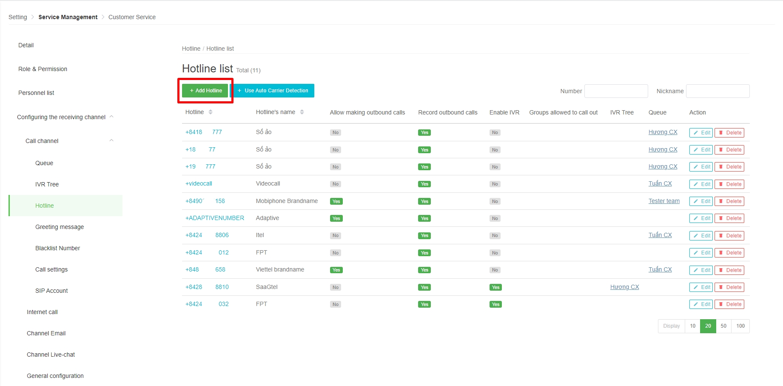Sort by Hotline's name column

[x=302, y=112]
